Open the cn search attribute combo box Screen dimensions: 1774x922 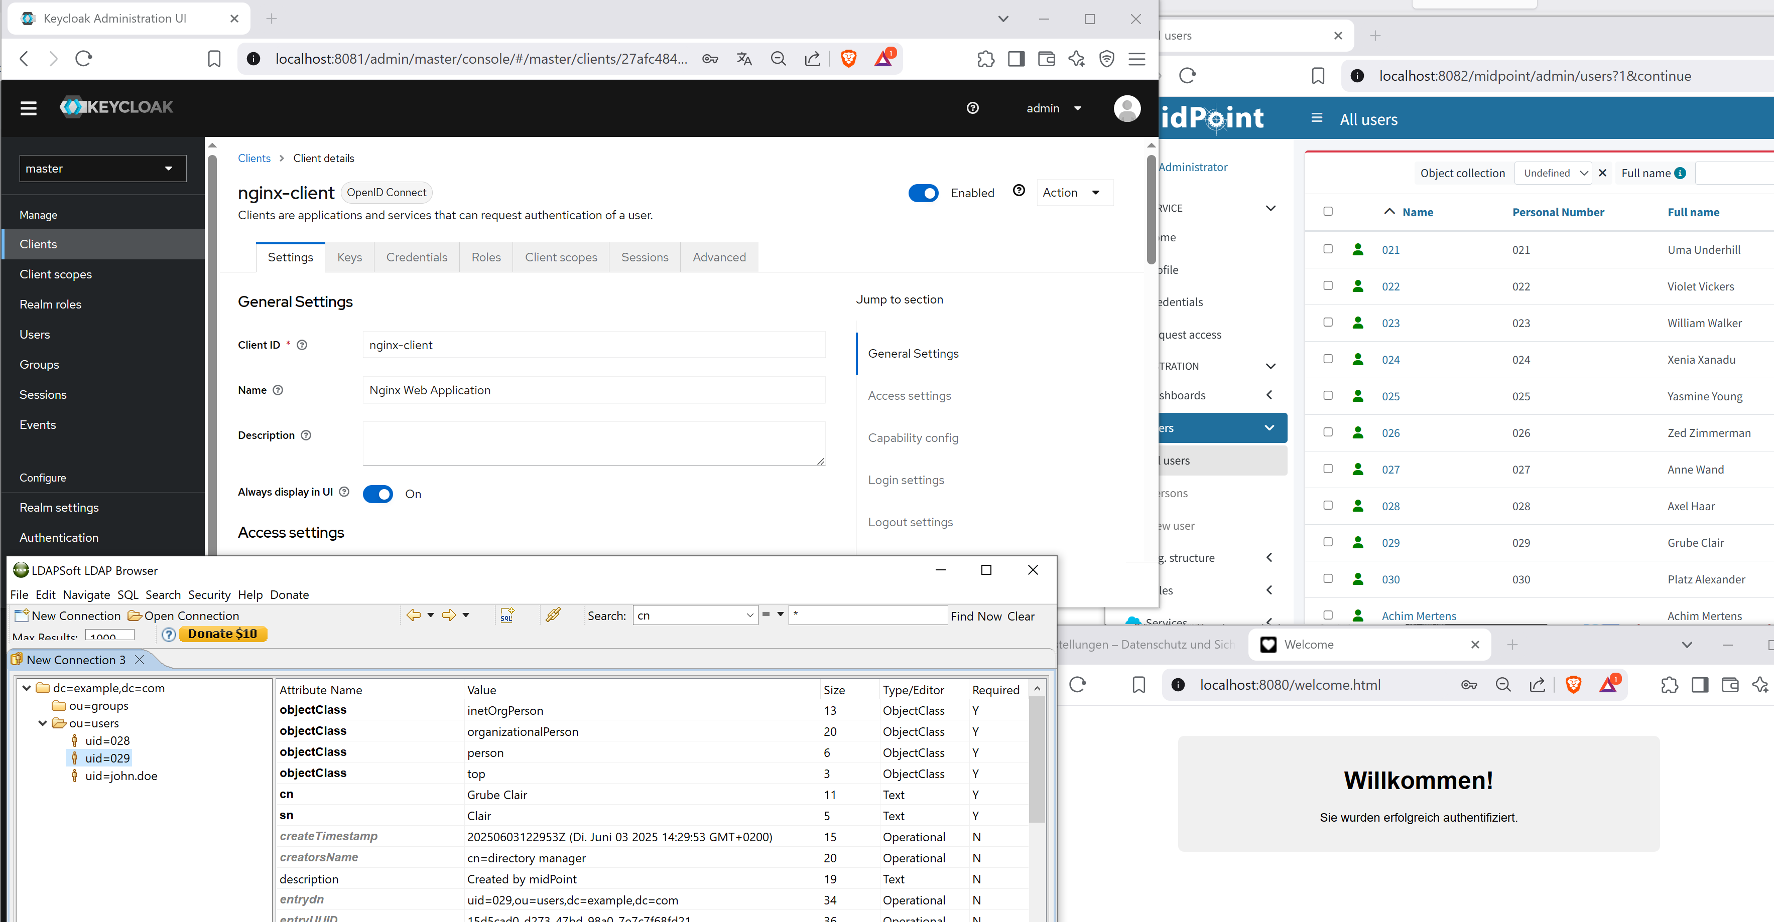695,616
